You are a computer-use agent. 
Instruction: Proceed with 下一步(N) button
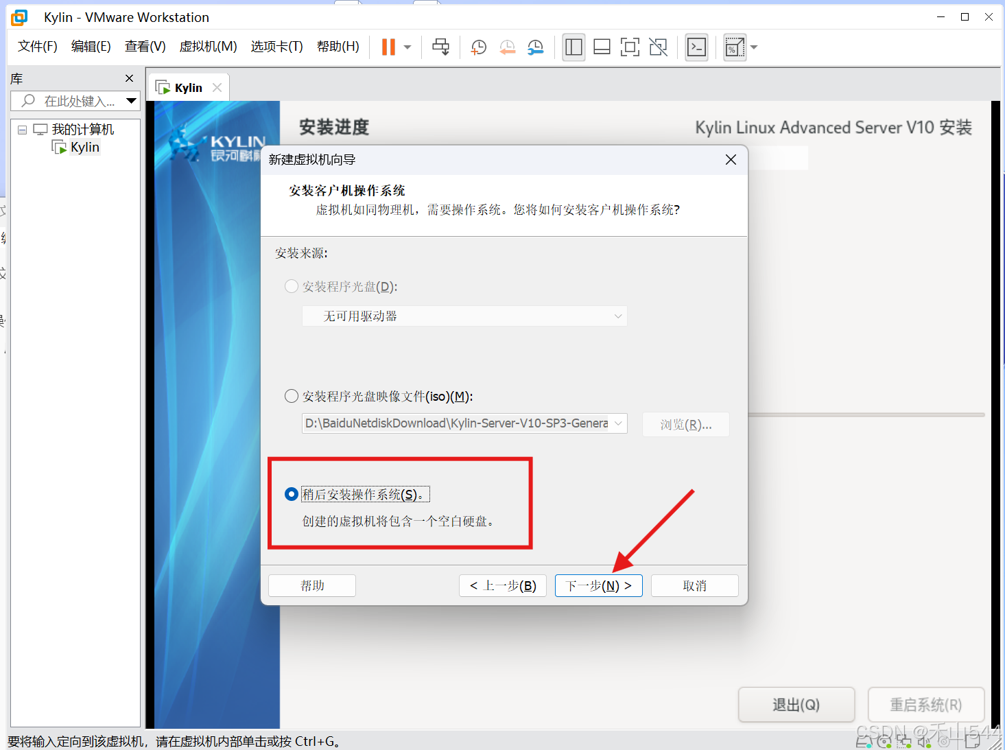point(599,585)
